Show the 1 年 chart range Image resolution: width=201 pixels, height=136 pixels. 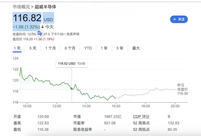[104, 48]
